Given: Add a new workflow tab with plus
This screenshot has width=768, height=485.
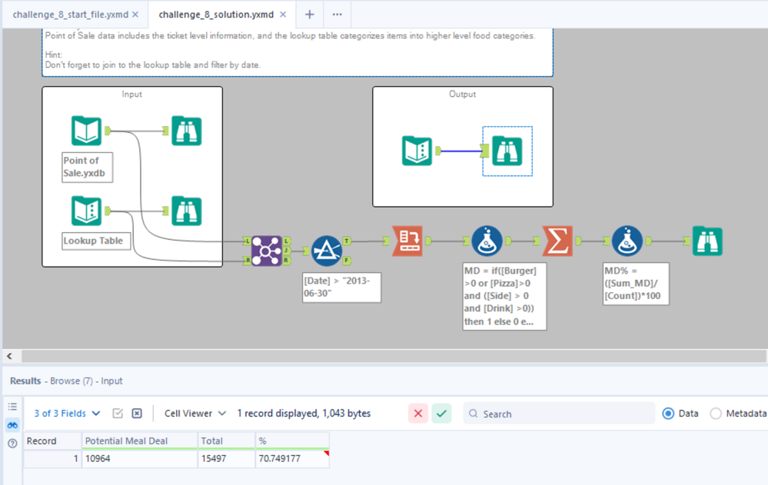Looking at the screenshot, I should (310, 15).
